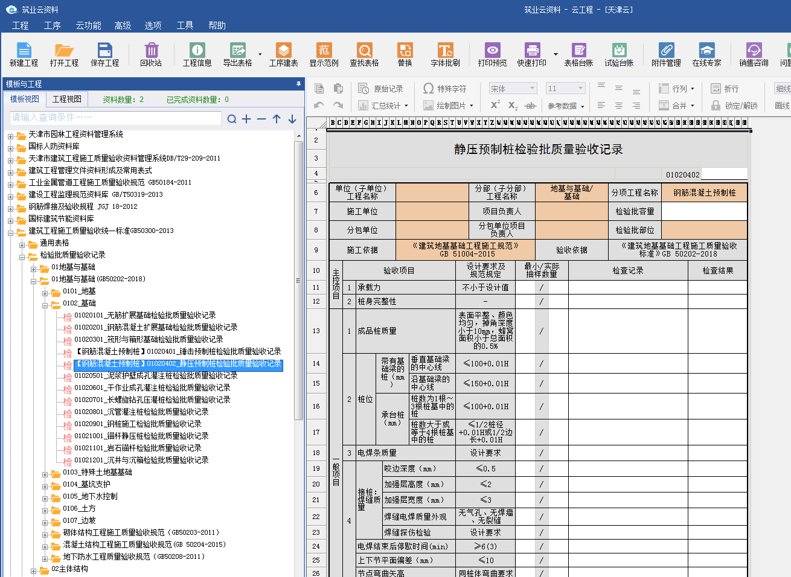Select 01020501_泥浆护壁成孔灌注桩 record
Screen dimensions: 791x577
(x=156, y=375)
